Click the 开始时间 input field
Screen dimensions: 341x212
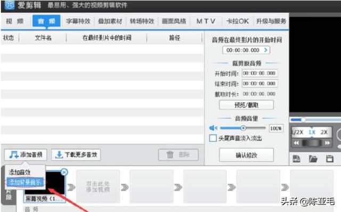click(259, 74)
